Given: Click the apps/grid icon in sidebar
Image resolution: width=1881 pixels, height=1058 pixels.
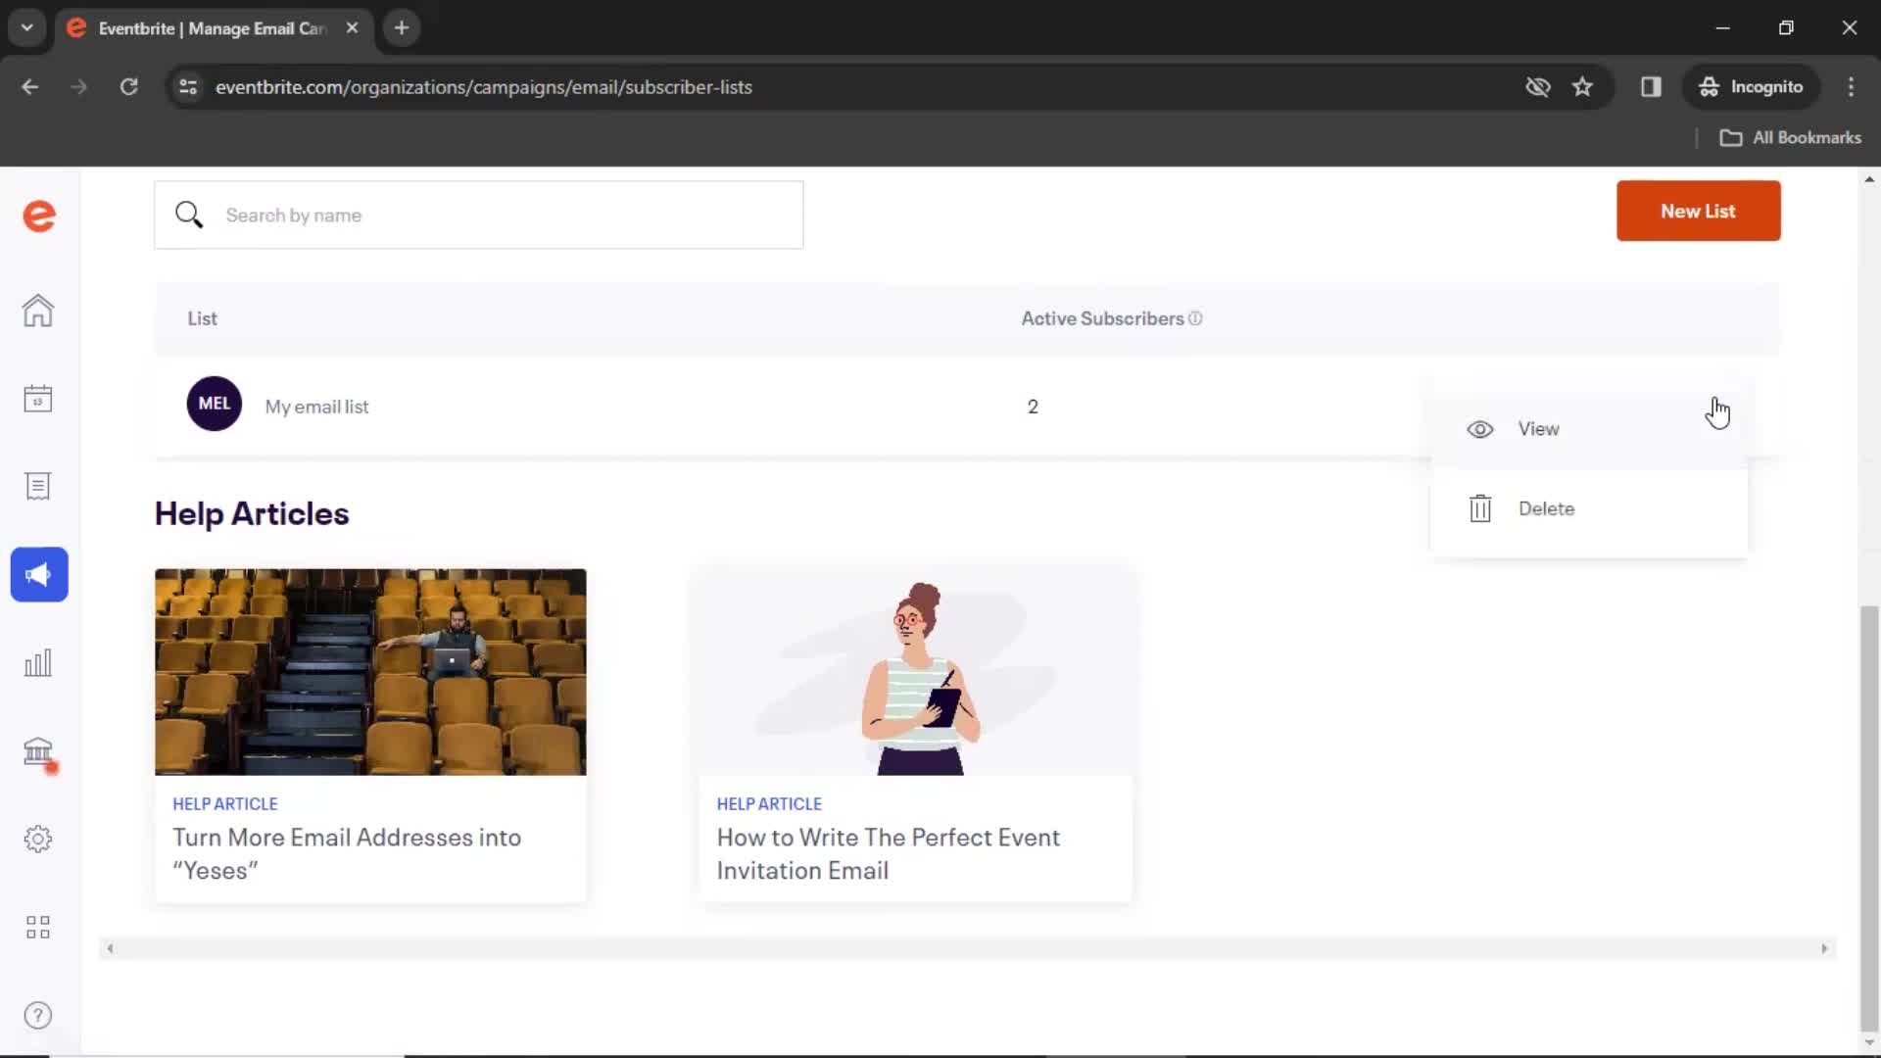Looking at the screenshot, I should (37, 926).
